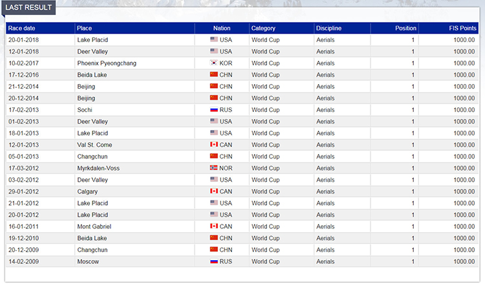Click the Nation column header
The width and height of the screenshot is (485, 284).
(x=222, y=28)
